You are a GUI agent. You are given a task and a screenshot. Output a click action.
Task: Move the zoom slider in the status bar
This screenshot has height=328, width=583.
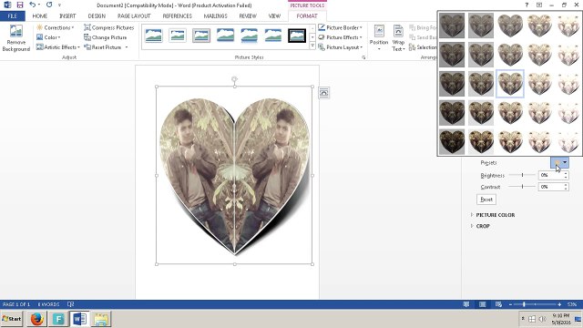[x=524, y=304]
